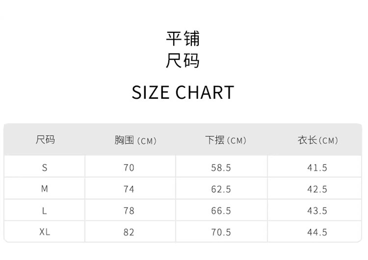Image resolution: width=368 pixels, height=260 pixels.
Task: Click the hem value 58.5 cell
Action: pos(221,168)
